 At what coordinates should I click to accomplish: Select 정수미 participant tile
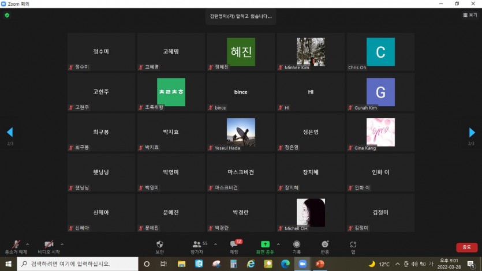101,52
